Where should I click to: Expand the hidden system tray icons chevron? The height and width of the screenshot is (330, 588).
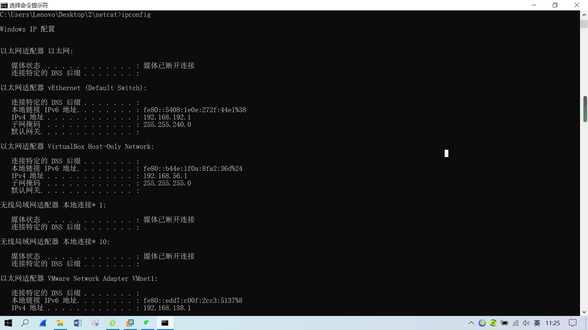[471, 323]
